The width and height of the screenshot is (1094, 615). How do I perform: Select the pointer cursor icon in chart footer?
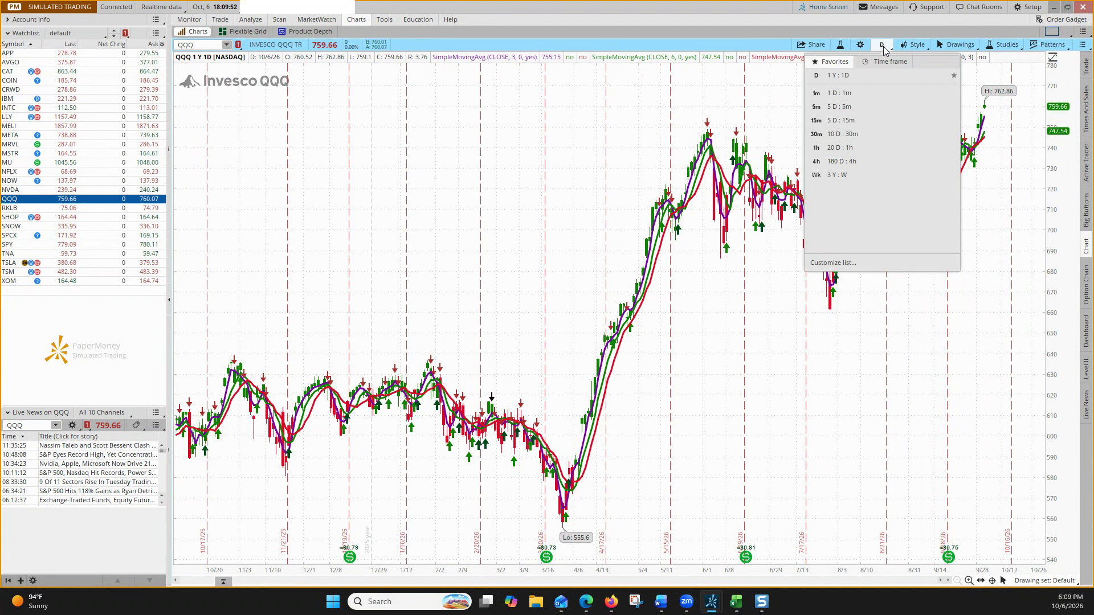click(1003, 580)
